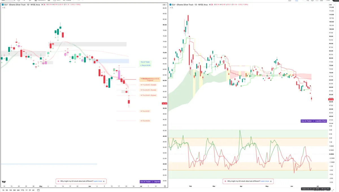Viewport: 339px width, 192px height.
Task: Click left chart 51.78 current price tag
Action: (165, 104)
